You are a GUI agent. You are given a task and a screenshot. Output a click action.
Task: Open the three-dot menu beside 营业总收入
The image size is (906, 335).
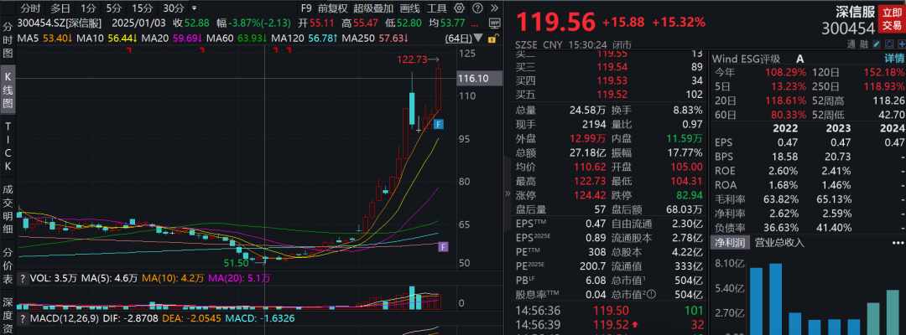click(898, 242)
